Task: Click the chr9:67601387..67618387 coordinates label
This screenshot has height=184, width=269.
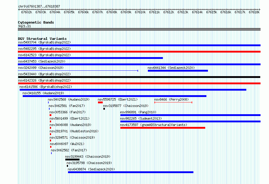Action: click(x=39, y=6)
